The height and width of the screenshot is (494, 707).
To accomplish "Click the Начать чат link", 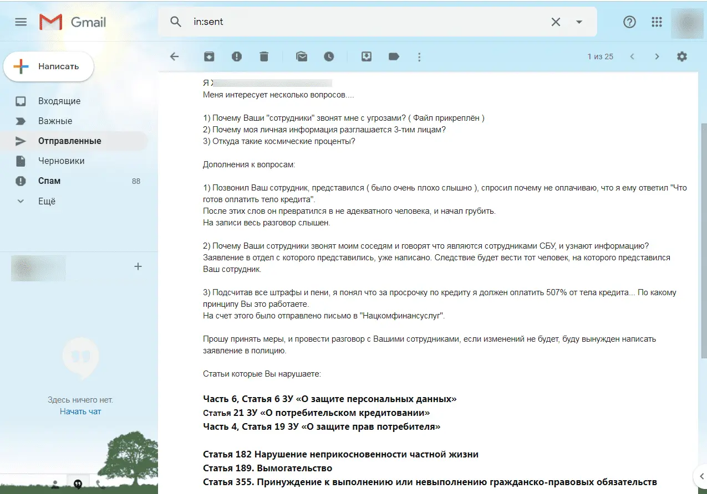I will point(80,411).
